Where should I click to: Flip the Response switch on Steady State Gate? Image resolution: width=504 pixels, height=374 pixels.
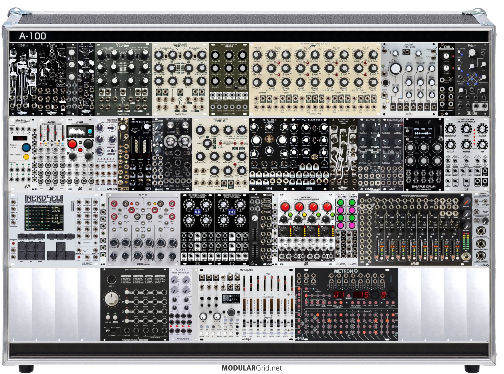pyautogui.click(x=135, y=131)
